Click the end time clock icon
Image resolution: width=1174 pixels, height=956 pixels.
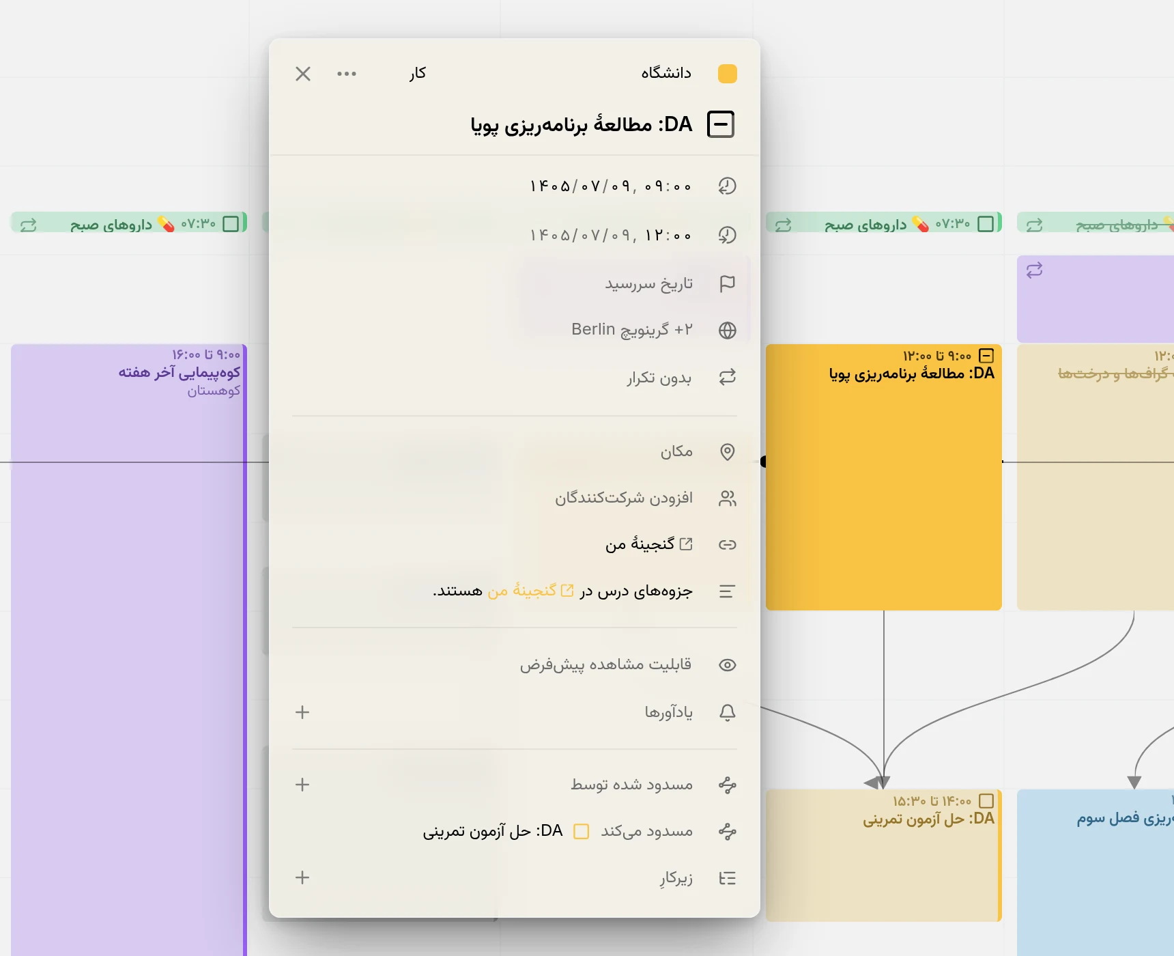point(728,235)
